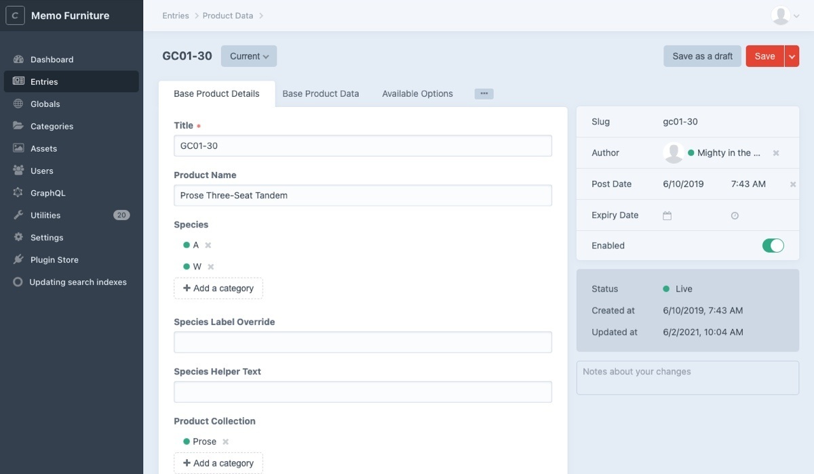Remove the Prose product collection

click(226, 441)
